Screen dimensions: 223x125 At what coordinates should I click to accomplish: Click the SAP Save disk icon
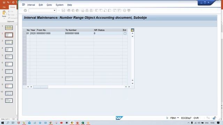point(63,10)
